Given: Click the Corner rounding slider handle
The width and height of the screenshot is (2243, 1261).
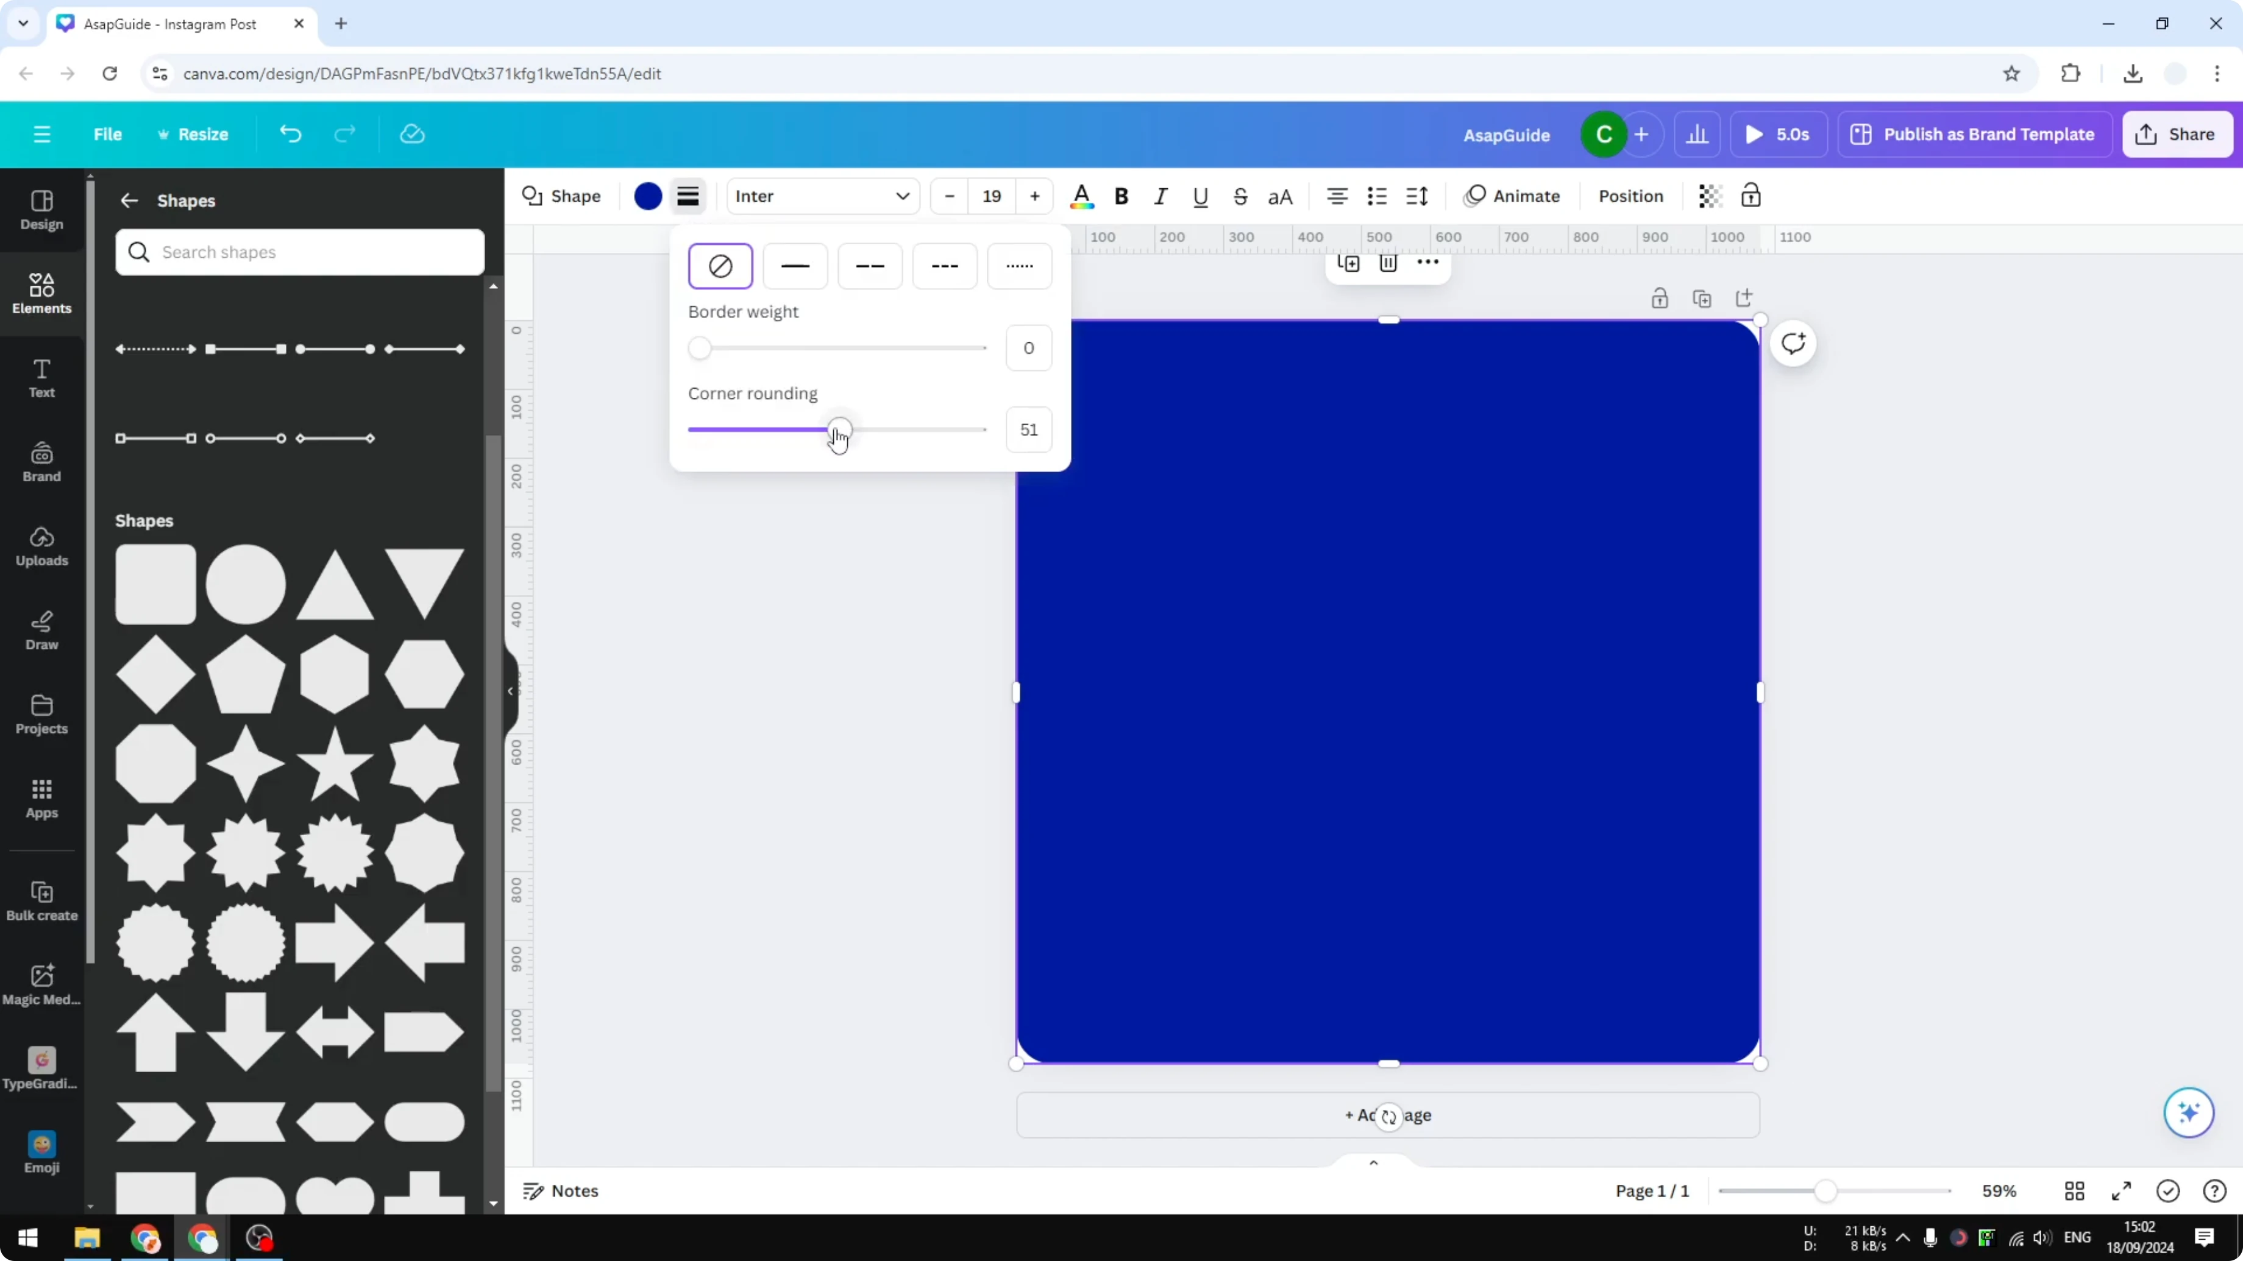Looking at the screenshot, I should click(x=839, y=429).
